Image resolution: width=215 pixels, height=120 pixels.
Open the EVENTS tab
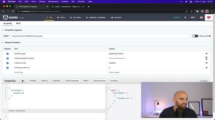(116, 18)
